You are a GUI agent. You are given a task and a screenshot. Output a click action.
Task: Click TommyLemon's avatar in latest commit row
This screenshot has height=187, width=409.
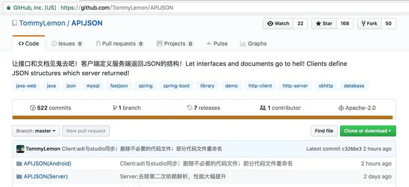[x=20, y=149]
